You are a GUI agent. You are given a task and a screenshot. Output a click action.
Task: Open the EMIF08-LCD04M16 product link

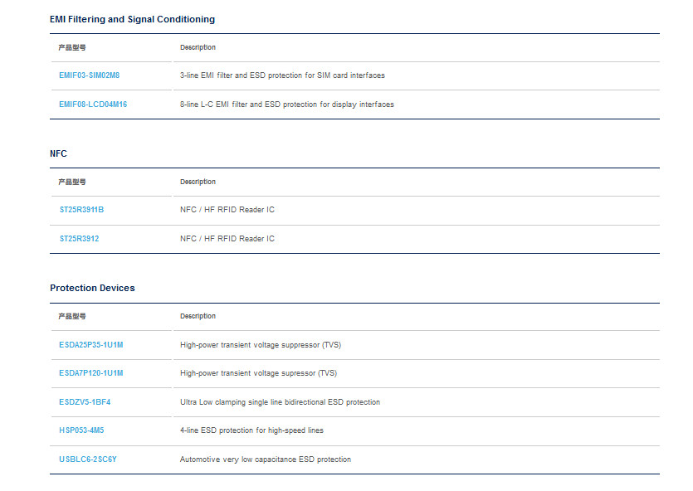pos(93,105)
